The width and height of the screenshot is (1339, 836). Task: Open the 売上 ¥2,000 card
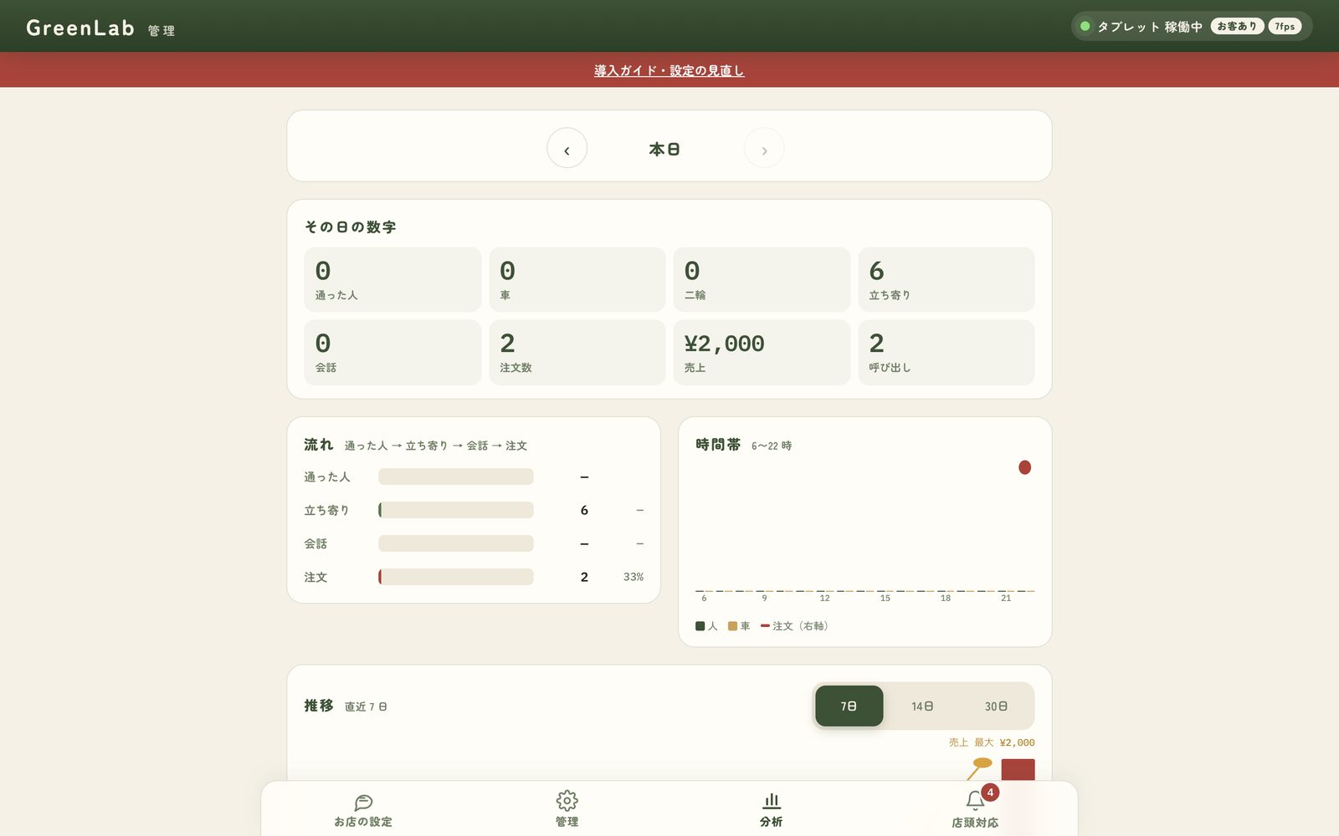pos(762,352)
